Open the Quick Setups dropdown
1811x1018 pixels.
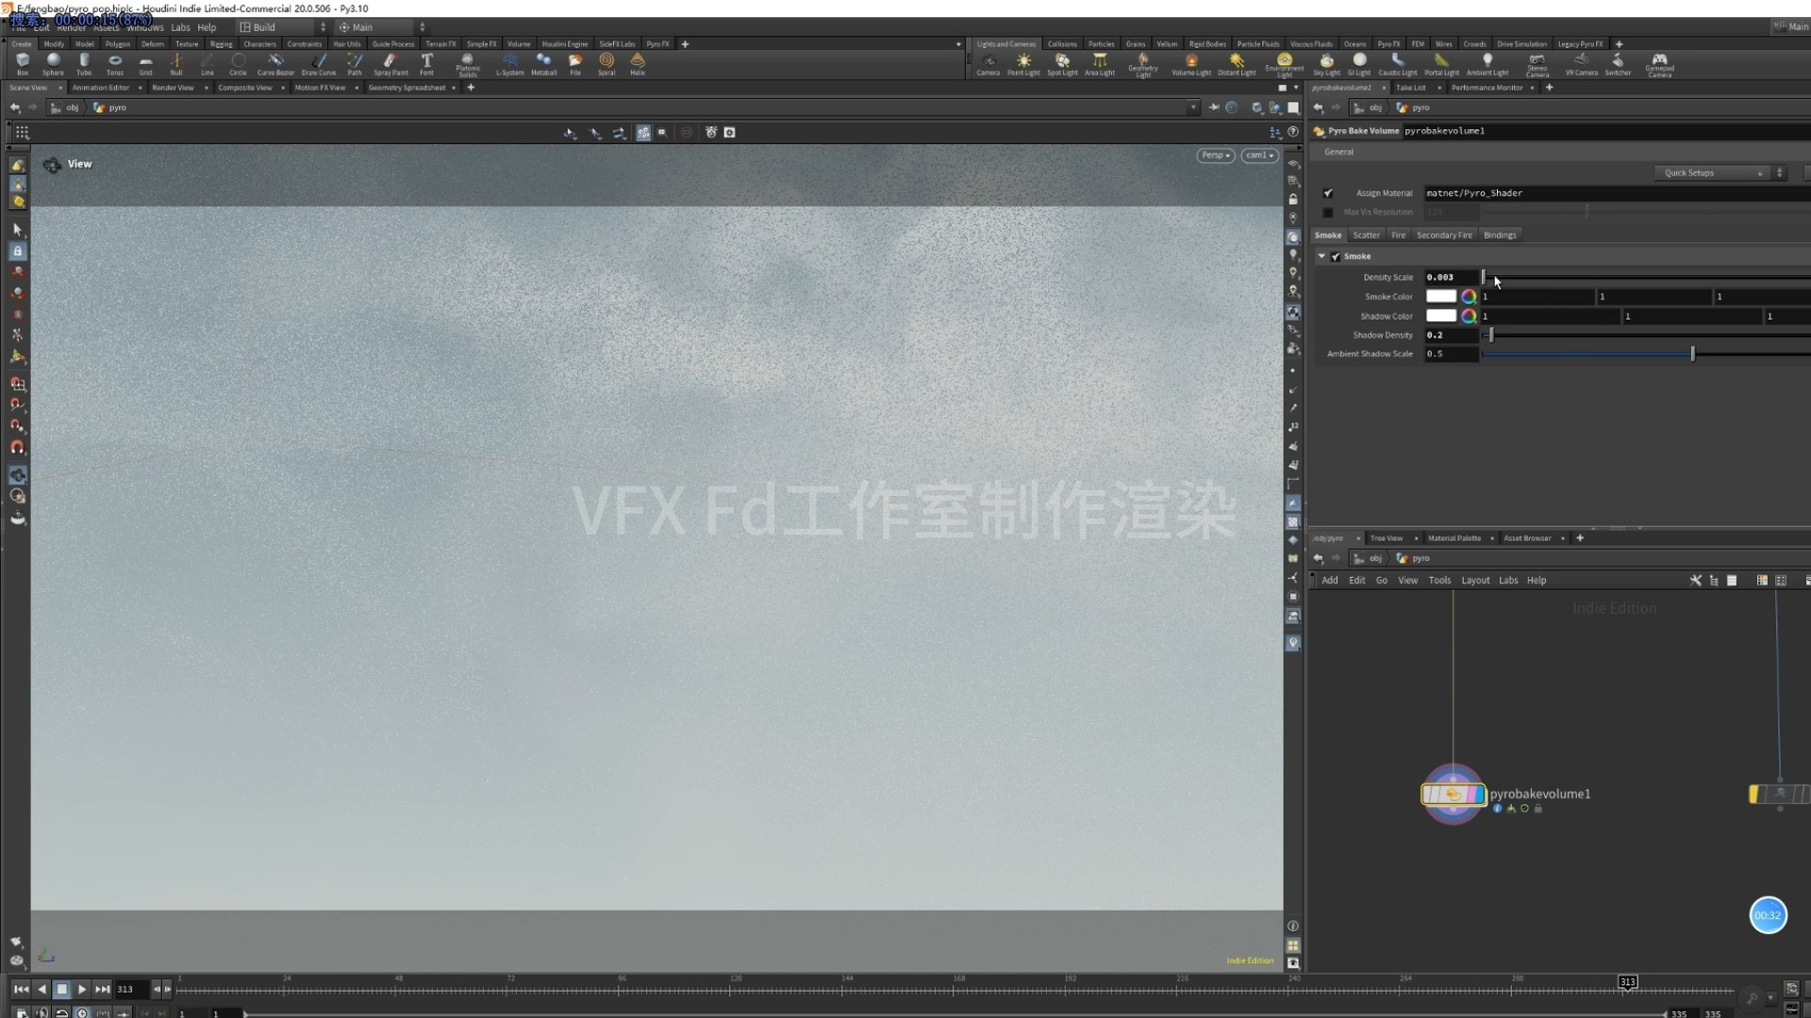pos(1713,173)
